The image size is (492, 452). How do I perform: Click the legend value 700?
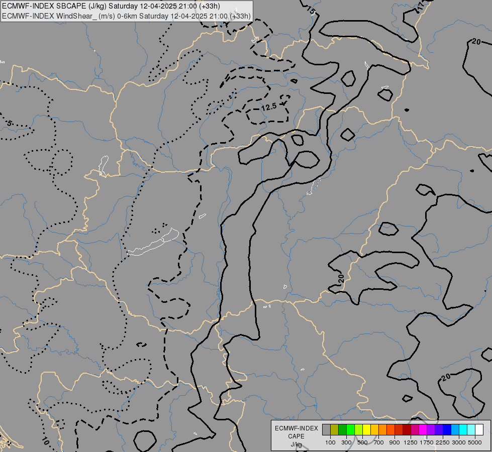click(x=379, y=442)
